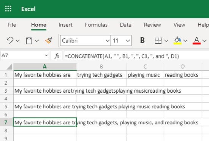The width and height of the screenshot is (209, 141).
Task: Switch to the View tab
Action: pyautogui.click(x=179, y=25)
